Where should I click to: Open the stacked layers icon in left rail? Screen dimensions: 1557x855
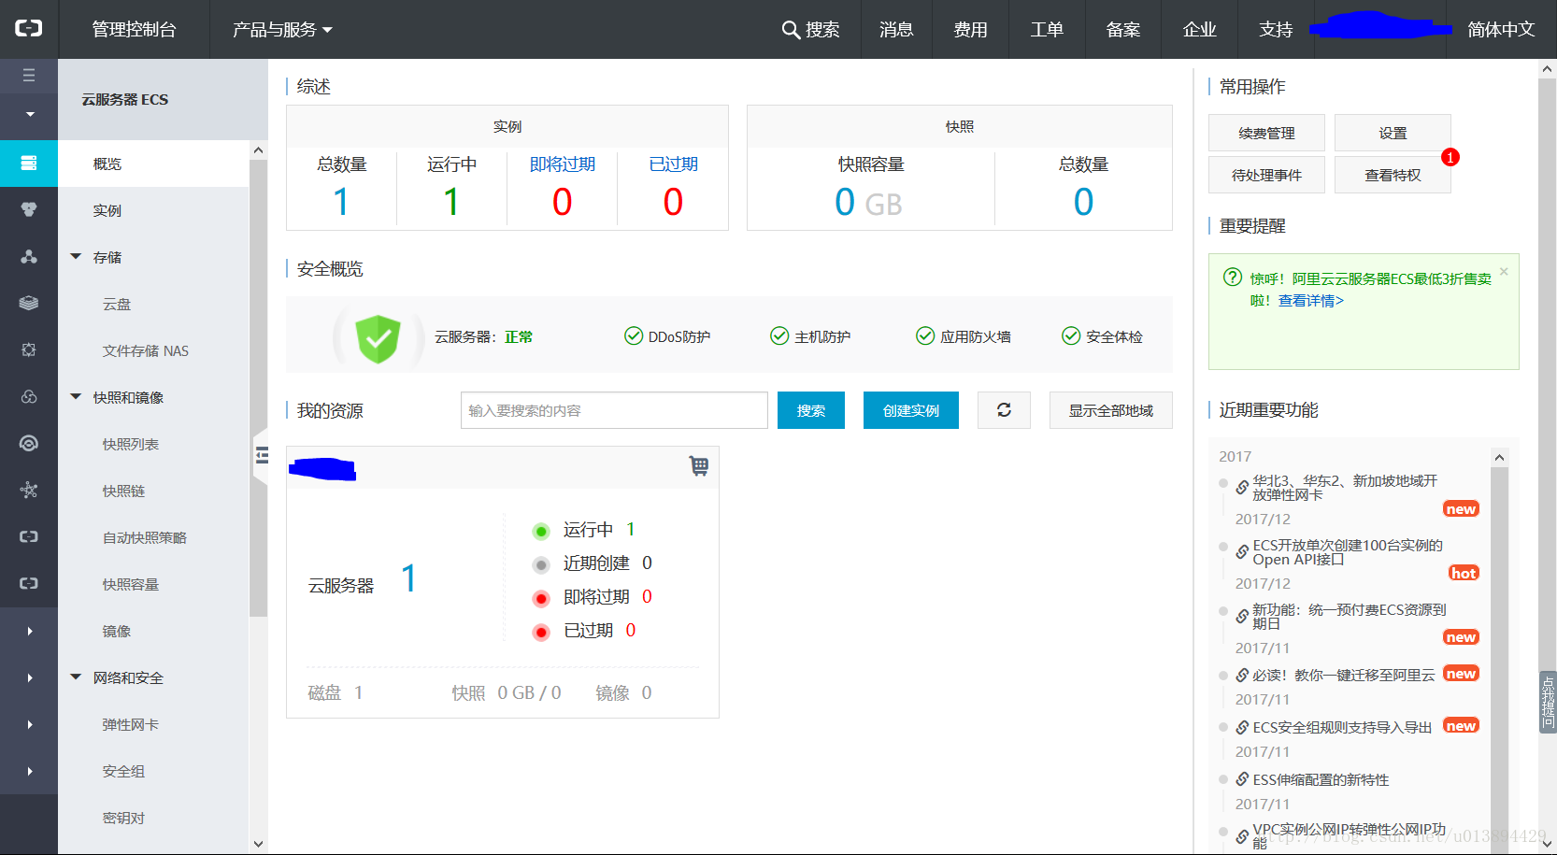coord(29,303)
